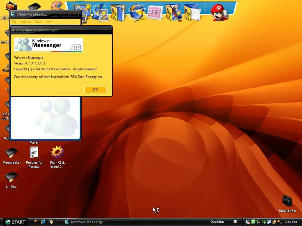Open the Regtweaks desktop icon

11,156
